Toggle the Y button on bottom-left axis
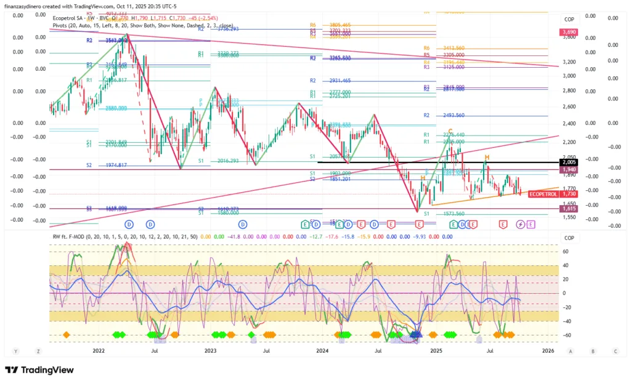Screen dimensions: 631x383 click(x=16, y=351)
